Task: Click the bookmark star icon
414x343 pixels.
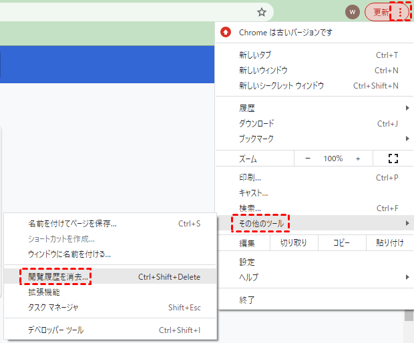Action: (x=261, y=12)
